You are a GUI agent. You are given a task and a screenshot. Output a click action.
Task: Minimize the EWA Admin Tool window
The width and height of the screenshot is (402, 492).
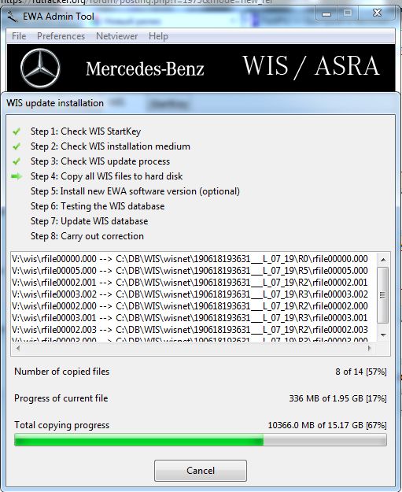pyautogui.click(x=326, y=14)
